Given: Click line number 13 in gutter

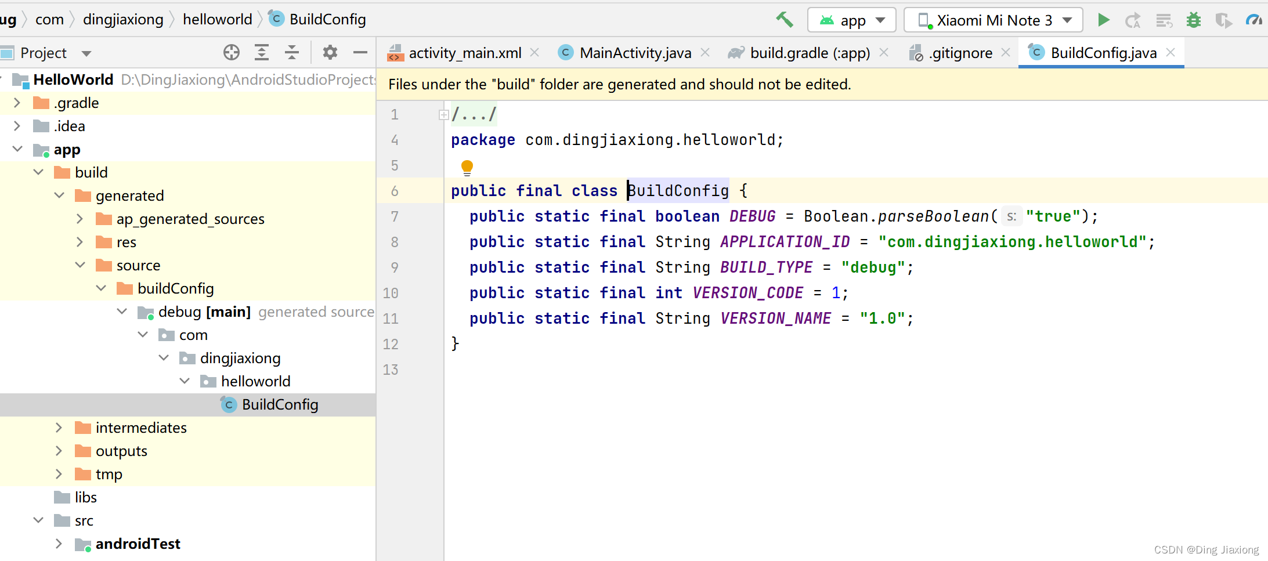Looking at the screenshot, I should click(x=391, y=370).
